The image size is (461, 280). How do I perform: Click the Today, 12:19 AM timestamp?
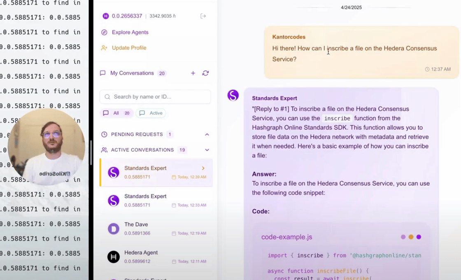pyautogui.click(x=192, y=233)
